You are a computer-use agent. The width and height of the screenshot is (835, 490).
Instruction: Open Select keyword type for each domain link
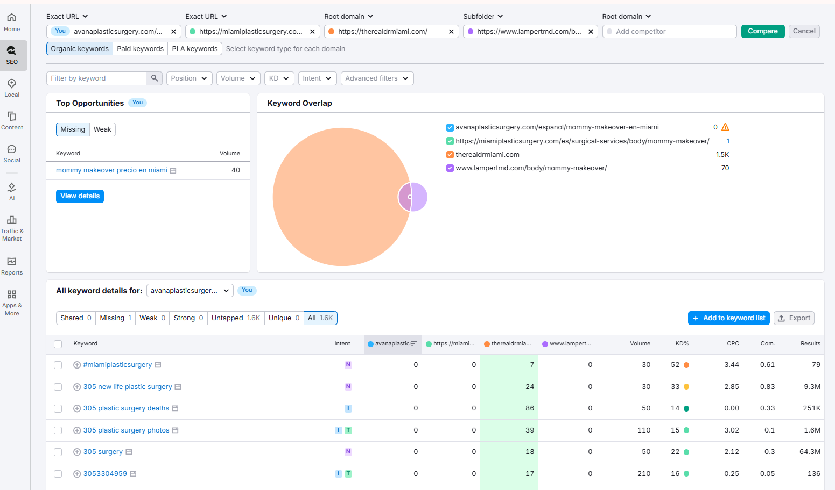(286, 49)
